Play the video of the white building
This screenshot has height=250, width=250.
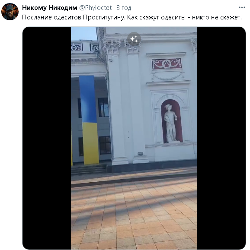pyautogui.click(x=134, y=138)
